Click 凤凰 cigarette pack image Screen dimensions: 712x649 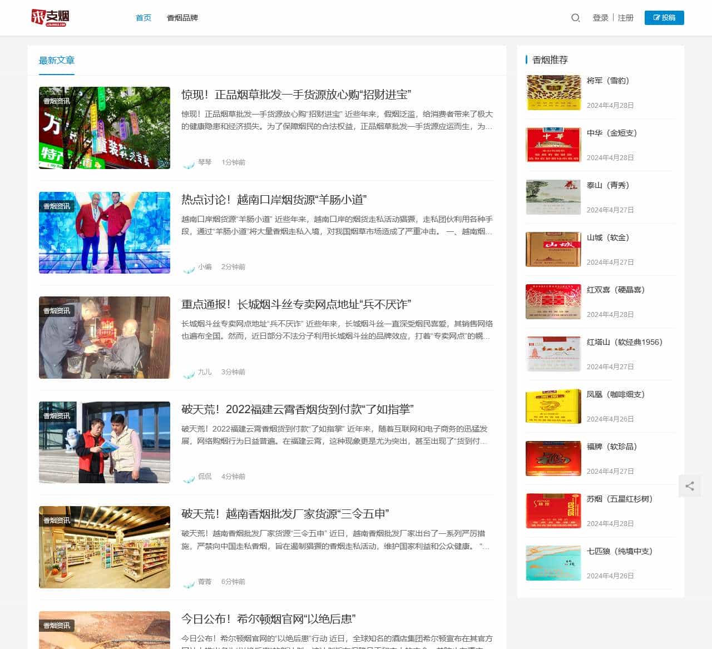(553, 406)
